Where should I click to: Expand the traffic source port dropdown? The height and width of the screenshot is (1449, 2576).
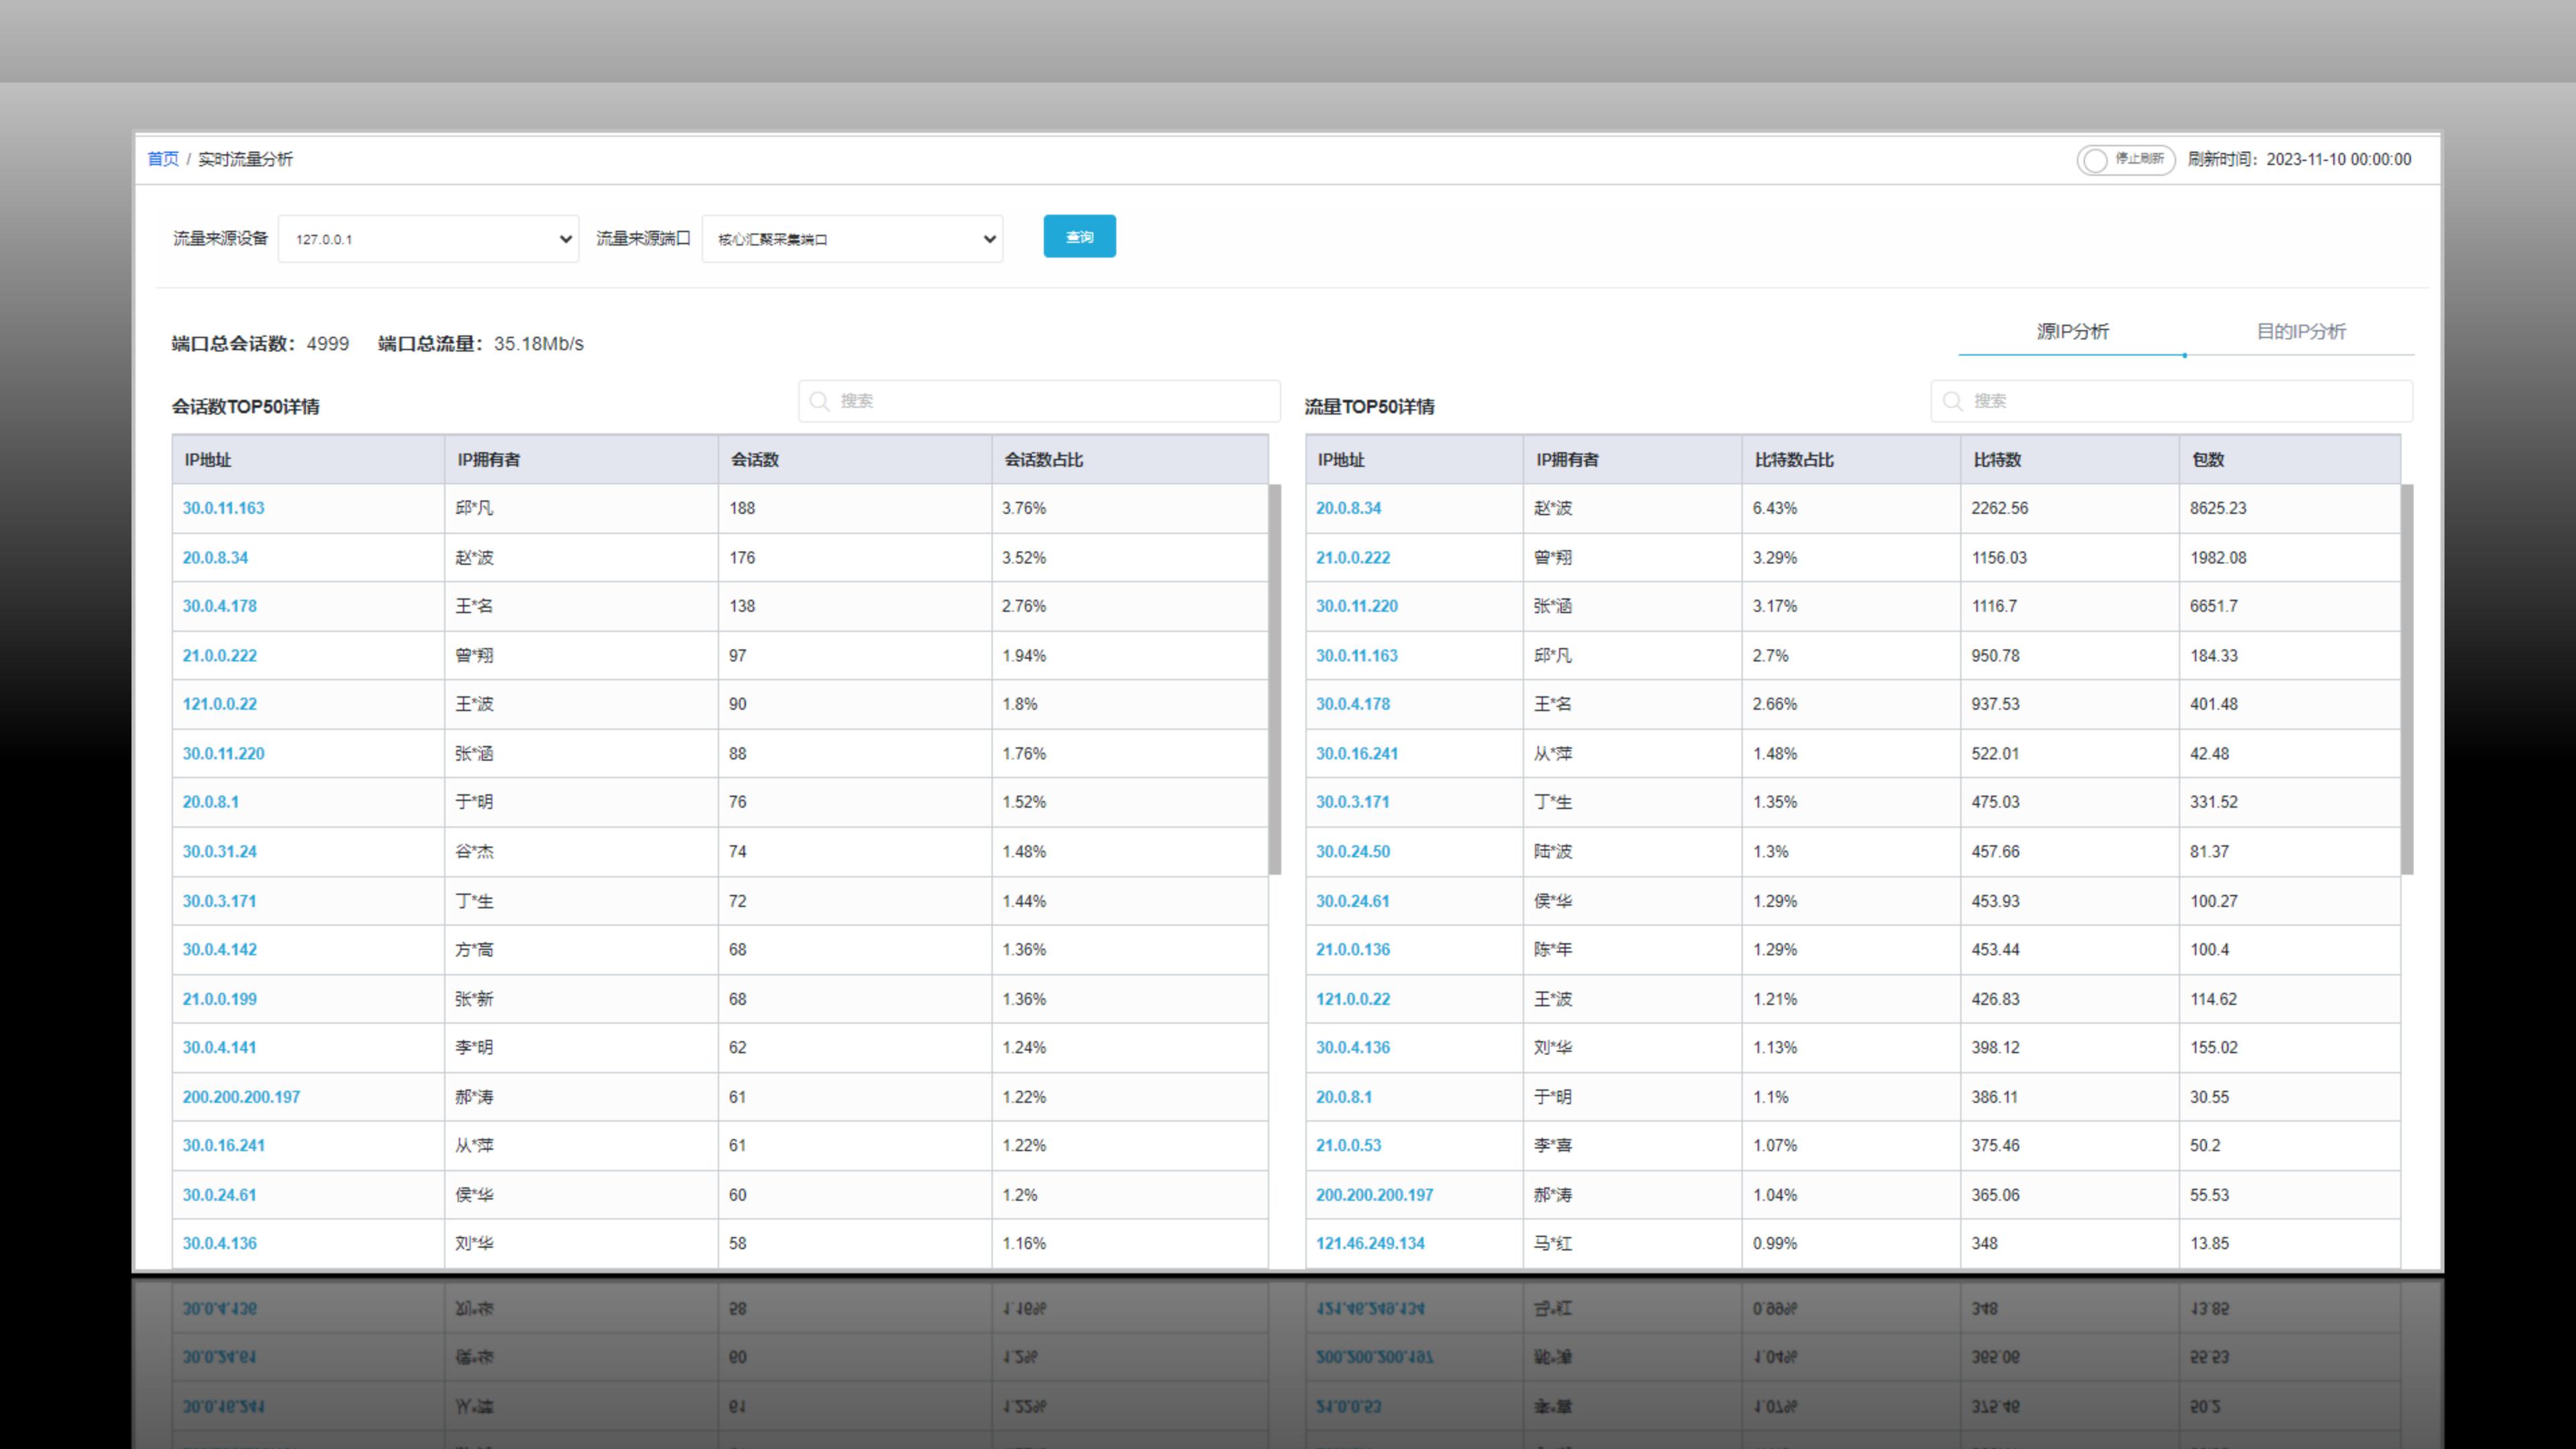(852, 239)
